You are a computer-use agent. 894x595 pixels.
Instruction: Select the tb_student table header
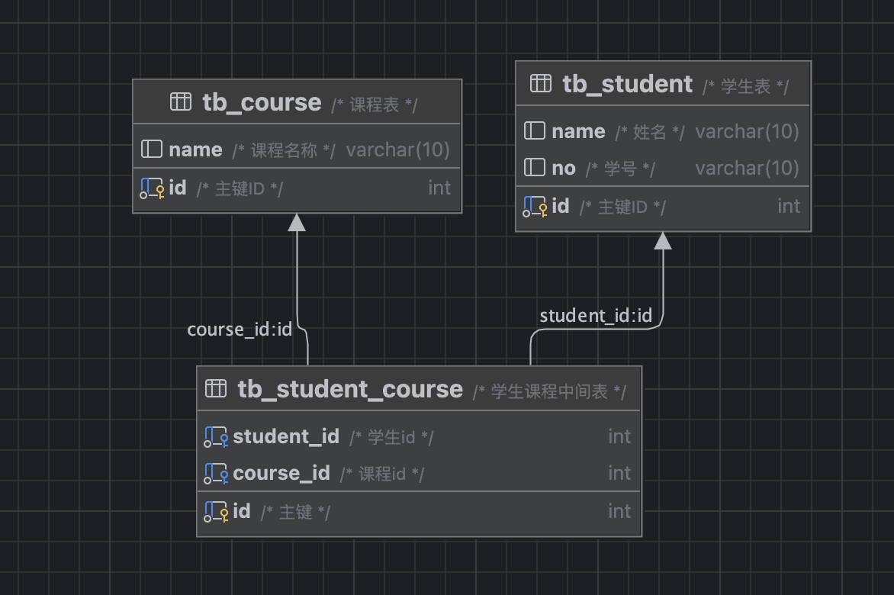point(627,84)
